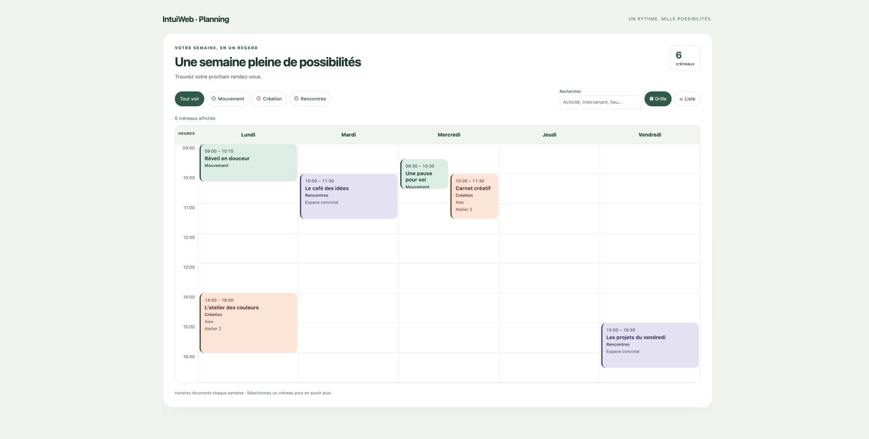Click the Vendredi column header
Viewport: 869px width, 439px height.
pos(650,135)
